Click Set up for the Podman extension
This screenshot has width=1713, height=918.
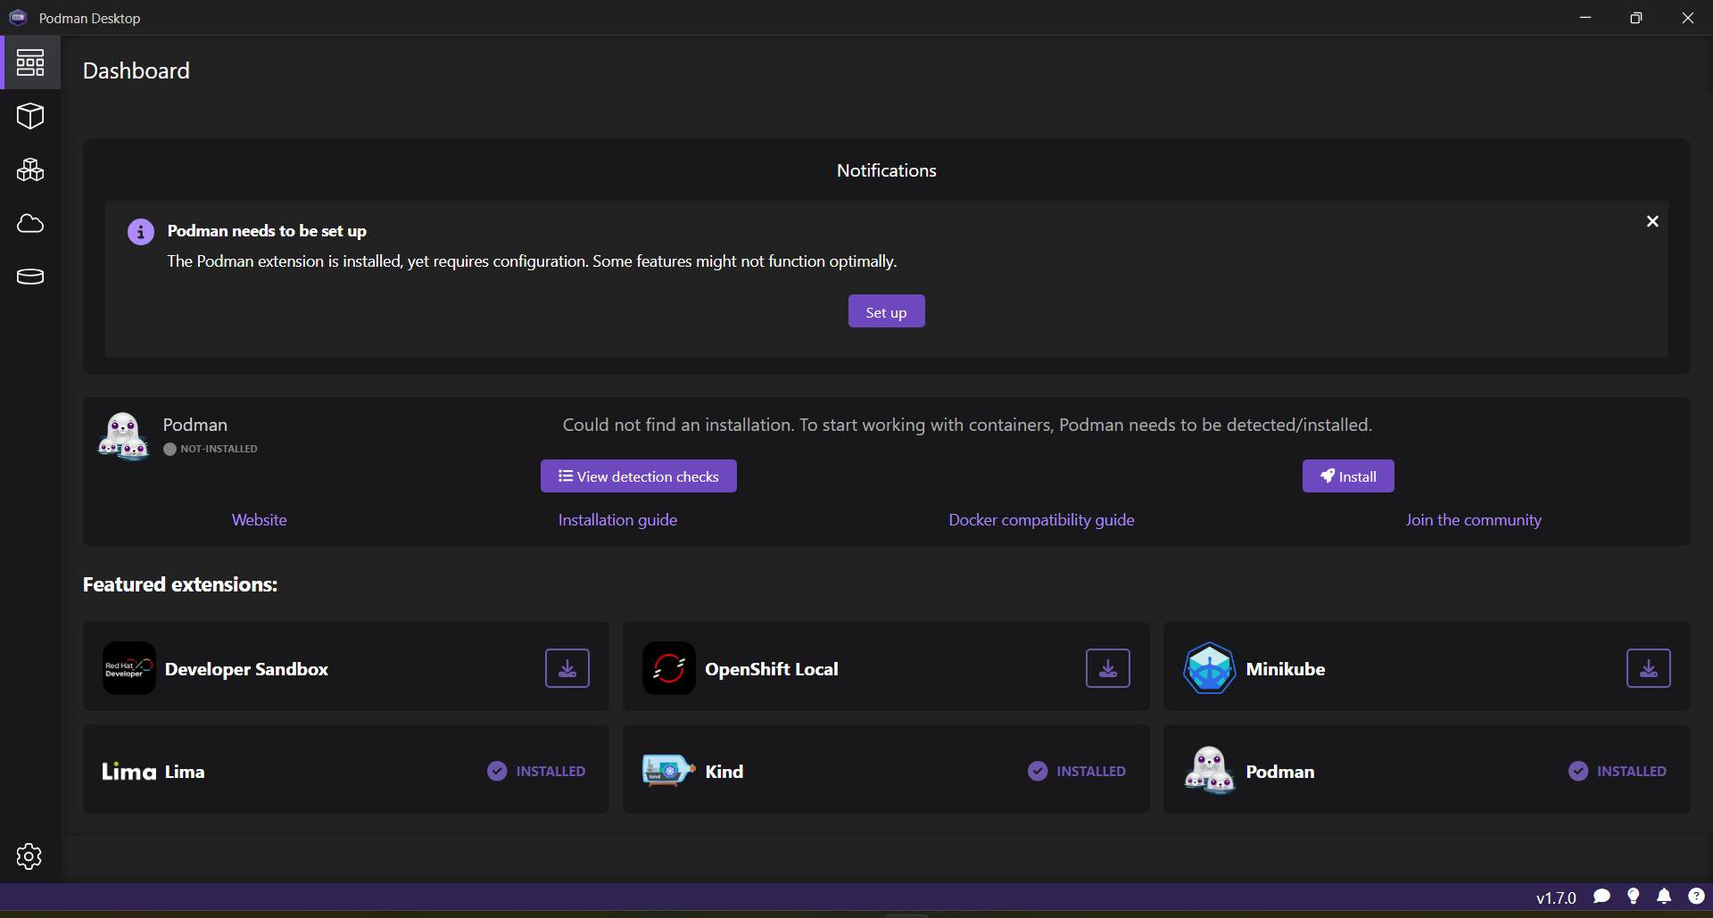[x=886, y=310]
